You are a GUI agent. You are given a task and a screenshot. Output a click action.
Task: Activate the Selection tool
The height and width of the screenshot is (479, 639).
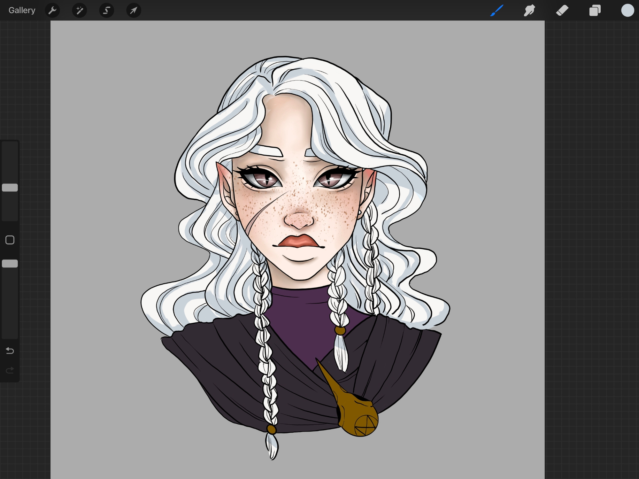click(107, 11)
